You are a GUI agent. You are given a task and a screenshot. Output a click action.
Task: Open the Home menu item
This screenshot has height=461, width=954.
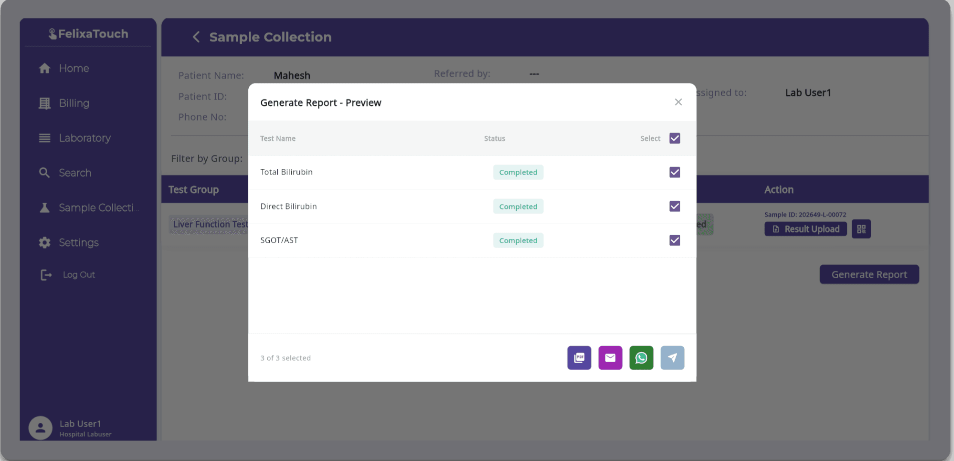pos(74,68)
